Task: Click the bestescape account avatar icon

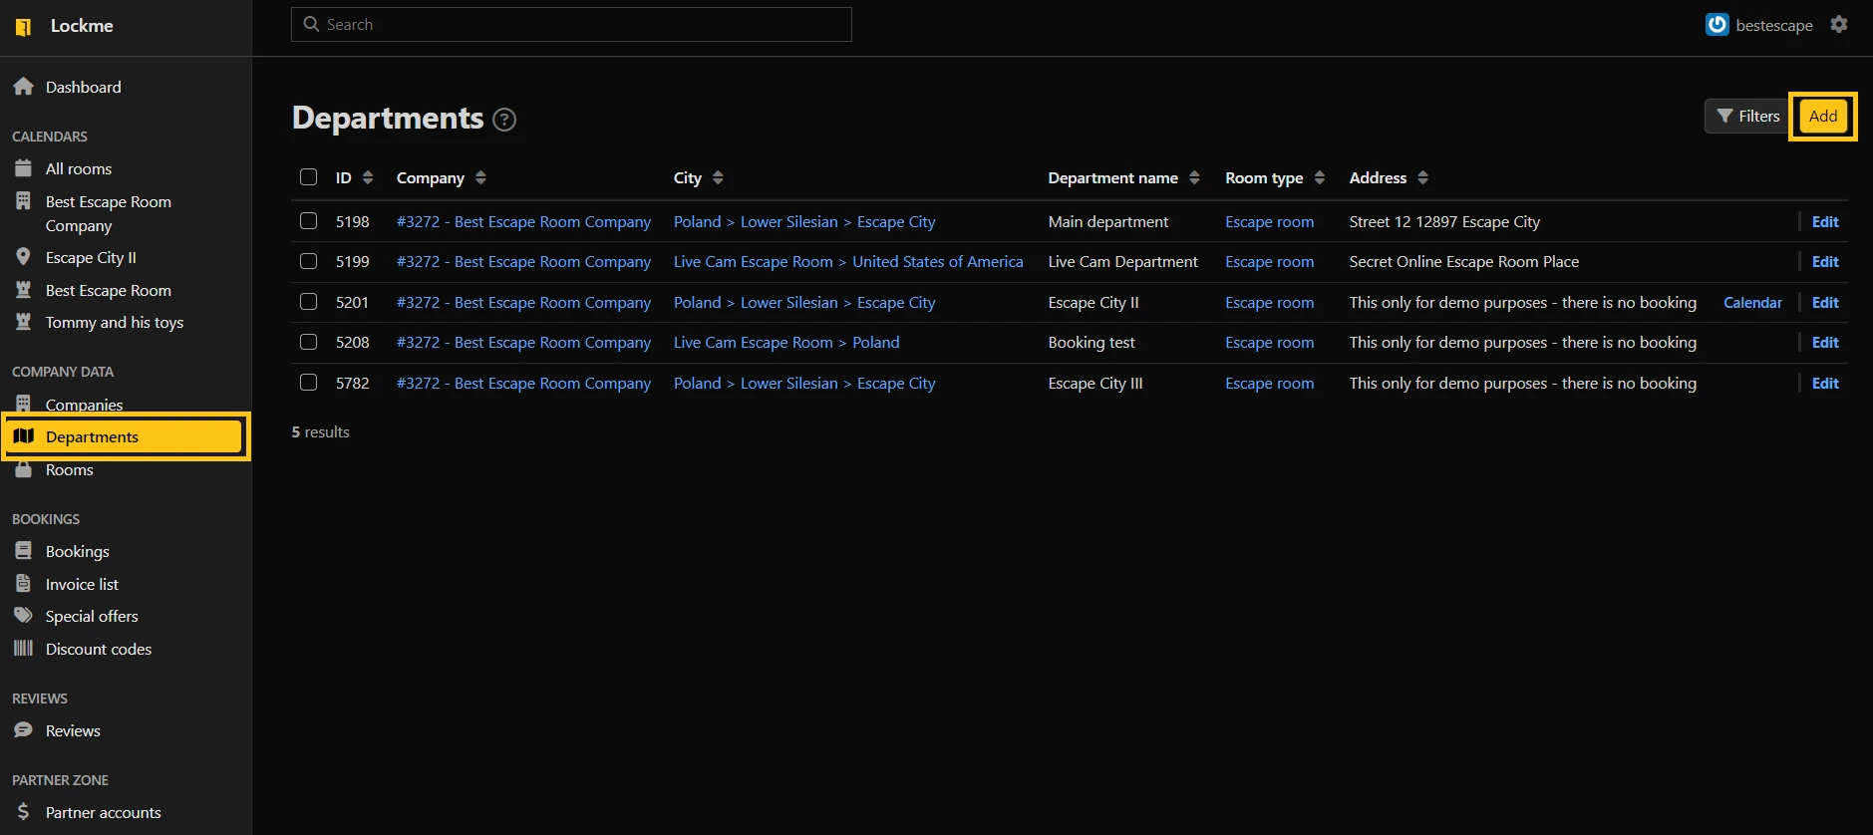Action: (x=1717, y=25)
